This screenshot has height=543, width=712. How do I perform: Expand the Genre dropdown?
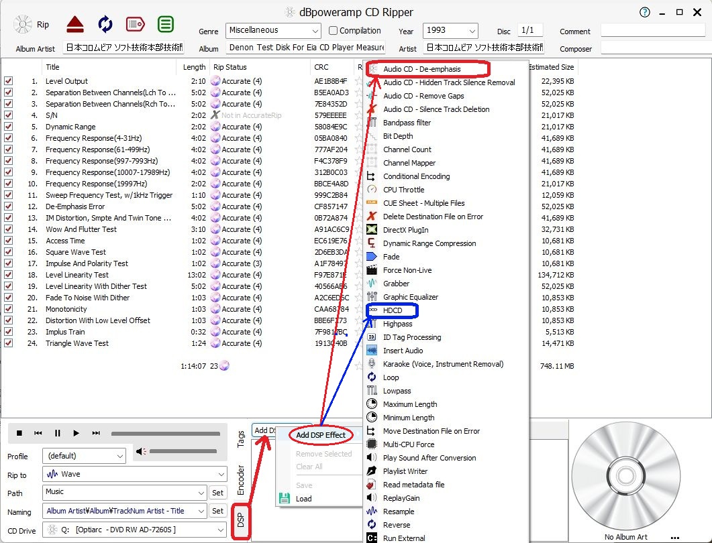[x=315, y=31]
